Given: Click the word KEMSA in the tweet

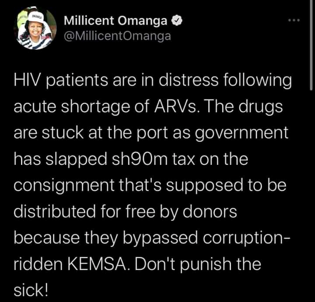Looking at the screenshot, I should point(97,264).
